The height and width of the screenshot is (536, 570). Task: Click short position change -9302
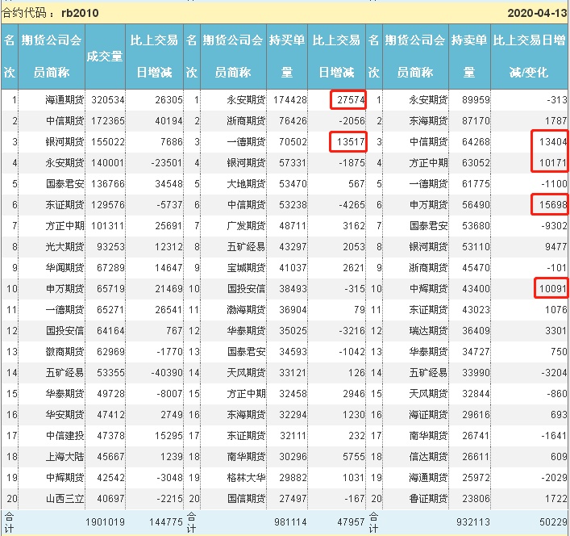pyautogui.click(x=554, y=226)
